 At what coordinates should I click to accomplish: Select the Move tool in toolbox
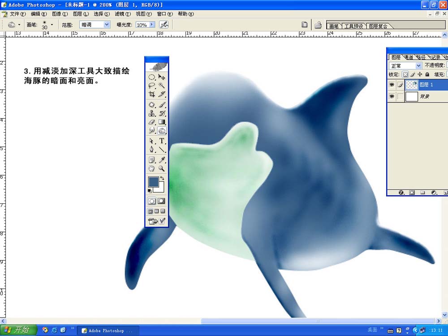pos(162,77)
